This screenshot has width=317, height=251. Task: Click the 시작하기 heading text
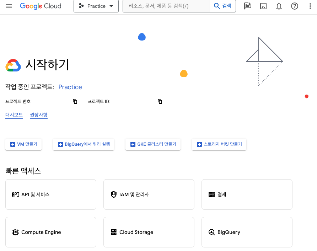[47, 65]
